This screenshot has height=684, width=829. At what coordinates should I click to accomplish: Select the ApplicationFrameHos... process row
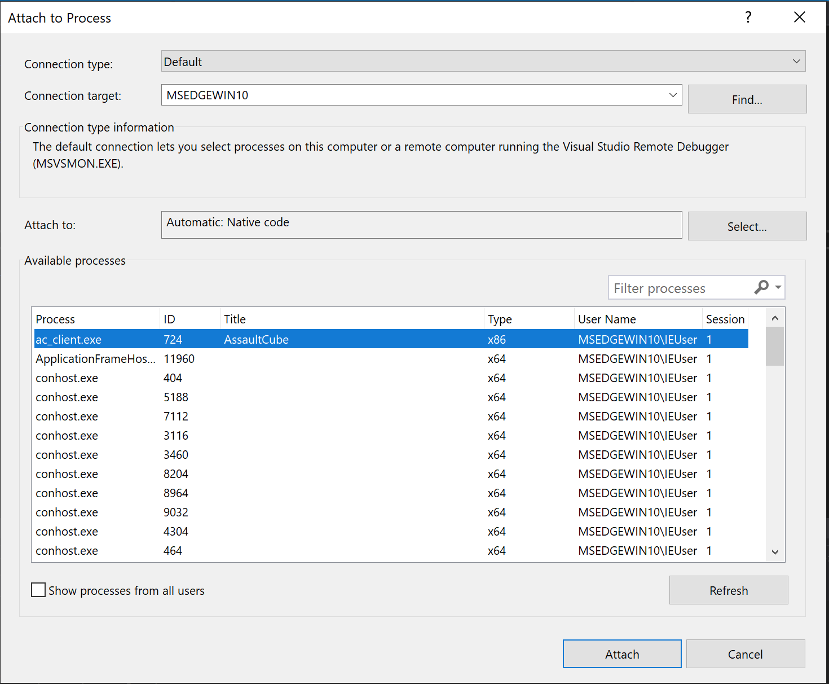click(391, 358)
